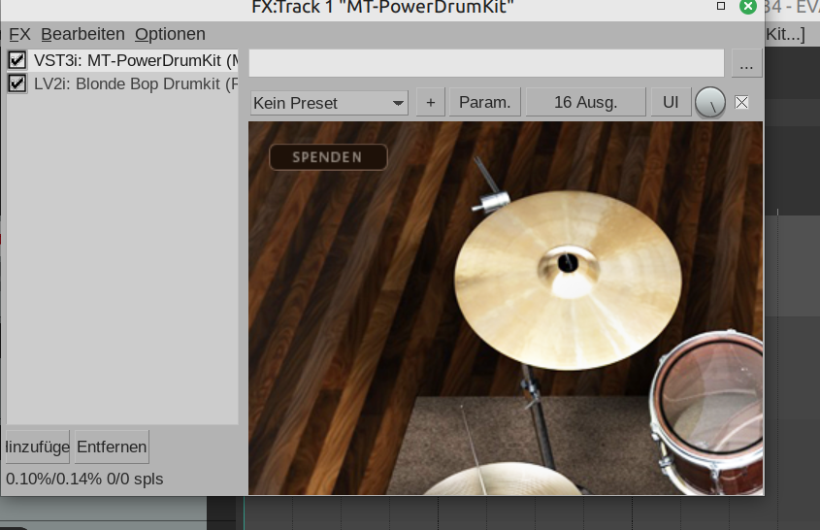The width and height of the screenshot is (820, 530).
Task: Hit the hi-hat cymbal at bottom
Action: point(503,479)
